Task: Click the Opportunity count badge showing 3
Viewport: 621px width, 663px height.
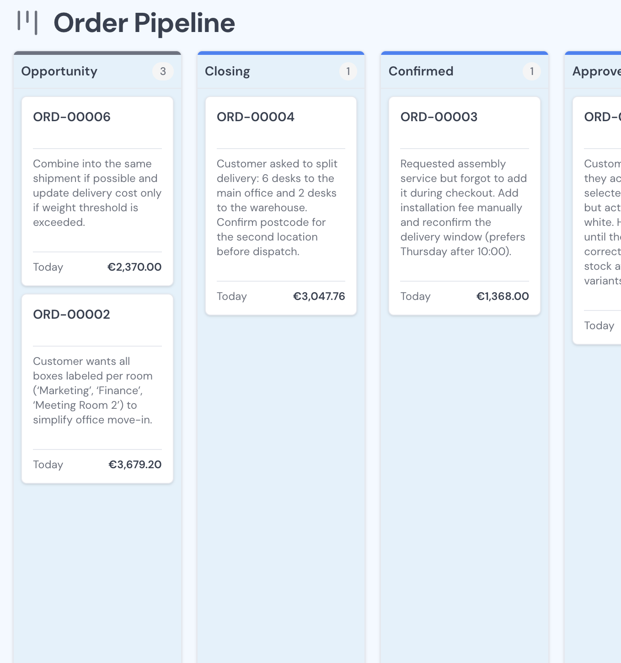Action: (x=163, y=71)
